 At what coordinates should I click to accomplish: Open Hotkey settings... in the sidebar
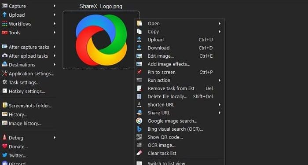[x=27, y=92]
